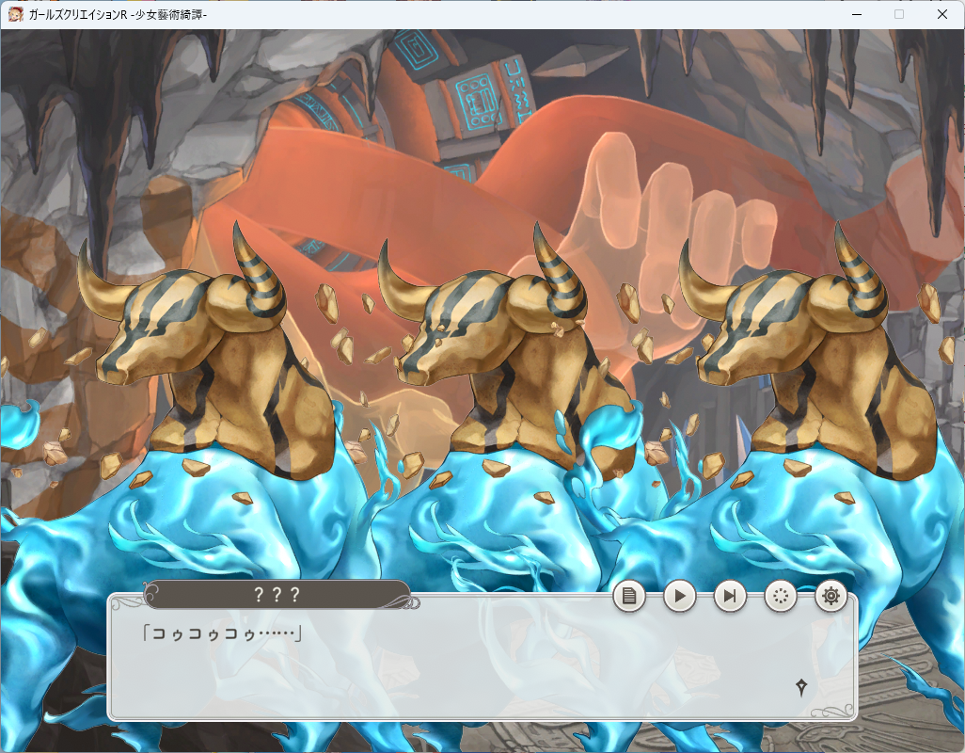Screen dimensions: 965x753
Task: Skip dialogue with the skip-forward button
Action: point(730,596)
